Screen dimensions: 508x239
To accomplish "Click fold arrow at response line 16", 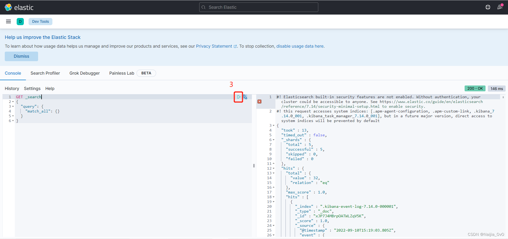I will [274, 187].
